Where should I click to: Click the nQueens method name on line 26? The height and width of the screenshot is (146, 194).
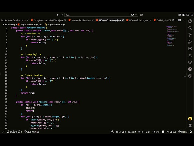[x=43, y=102]
